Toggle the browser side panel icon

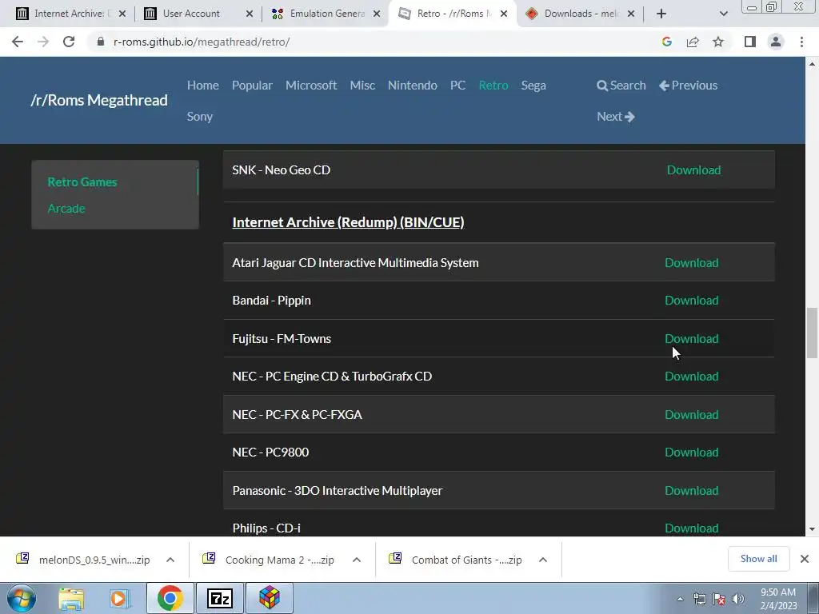750,42
